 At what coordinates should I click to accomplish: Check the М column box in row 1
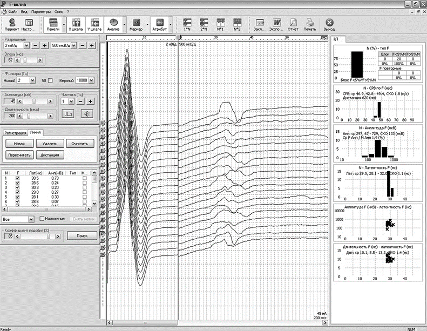click(x=85, y=178)
